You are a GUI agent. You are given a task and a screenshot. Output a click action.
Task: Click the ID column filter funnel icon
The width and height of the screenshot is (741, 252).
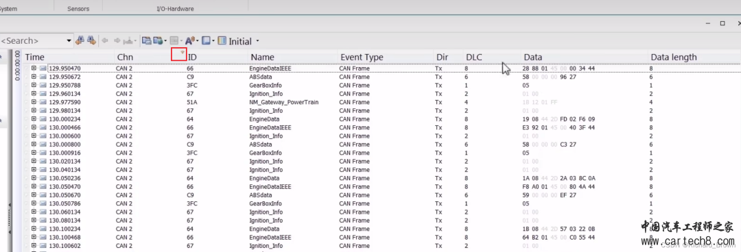183,52
